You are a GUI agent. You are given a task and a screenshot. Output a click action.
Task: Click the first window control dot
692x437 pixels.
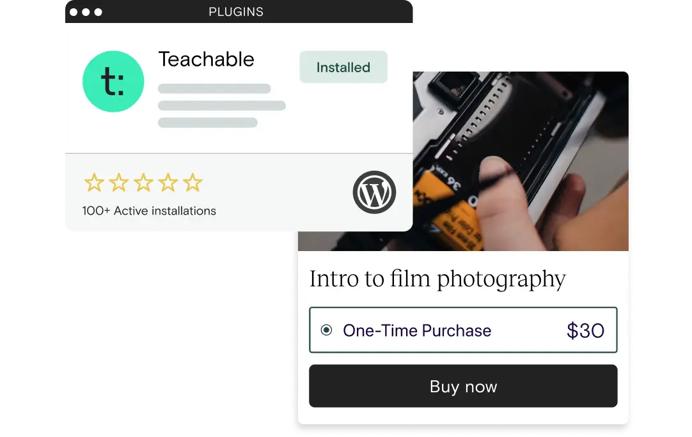(x=74, y=12)
